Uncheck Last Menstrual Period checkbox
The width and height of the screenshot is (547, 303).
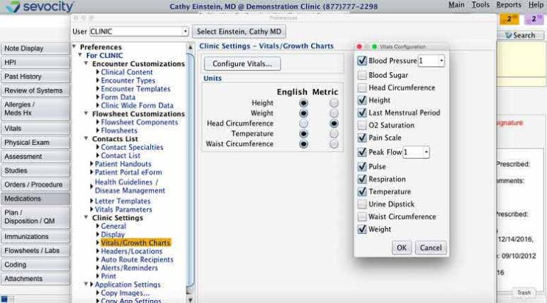pos(362,113)
